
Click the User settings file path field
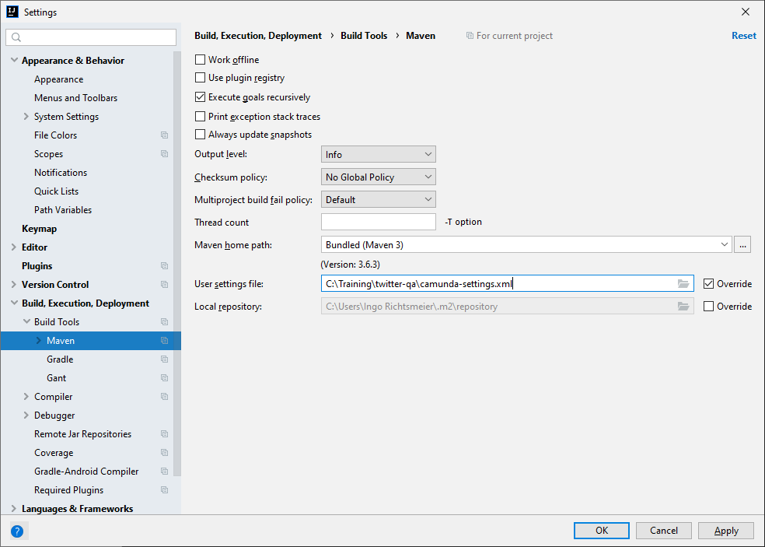(508, 284)
